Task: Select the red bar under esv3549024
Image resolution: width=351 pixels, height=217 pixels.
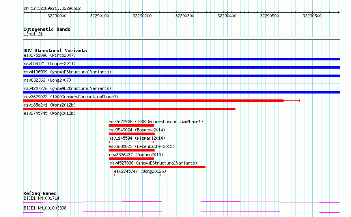Action: tap(132, 134)
